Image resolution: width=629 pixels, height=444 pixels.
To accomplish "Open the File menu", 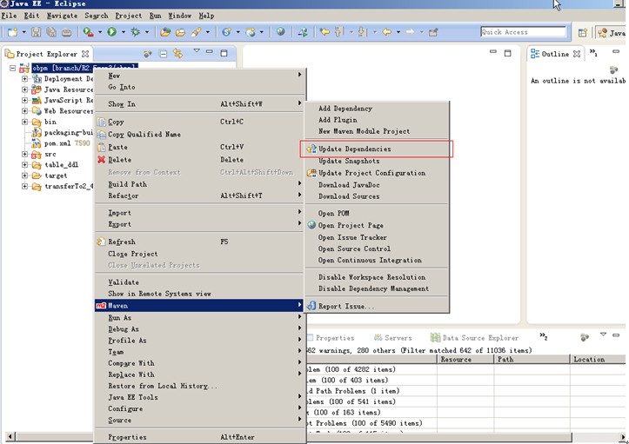I will tap(9, 16).
